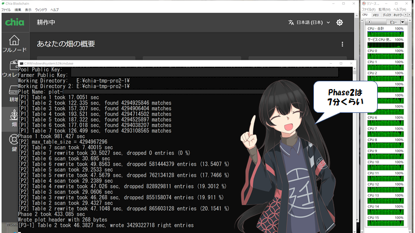Click the "Plot Name: plot-" line
This screenshot has height=233, width=415.
pyautogui.click(x=41, y=92)
